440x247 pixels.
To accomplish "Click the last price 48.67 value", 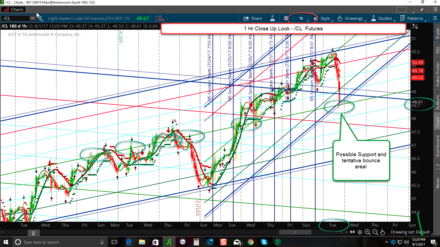I will pyautogui.click(x=143, y=18).
